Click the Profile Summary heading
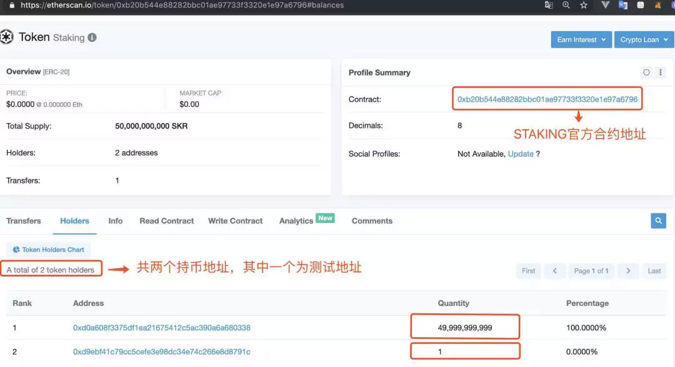675x367 pixels. [379, 72]
